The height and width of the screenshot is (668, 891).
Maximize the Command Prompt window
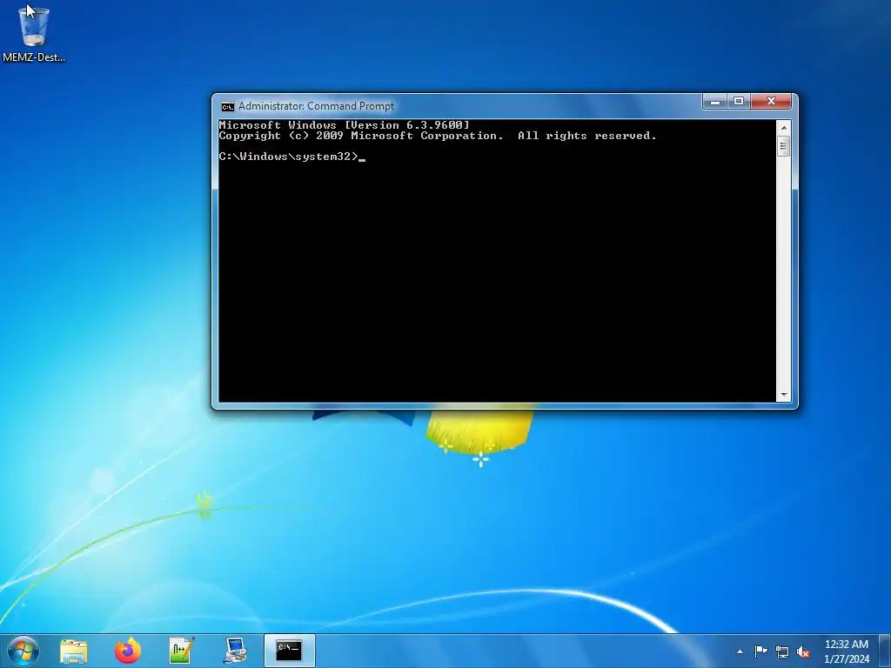[739, 102]
